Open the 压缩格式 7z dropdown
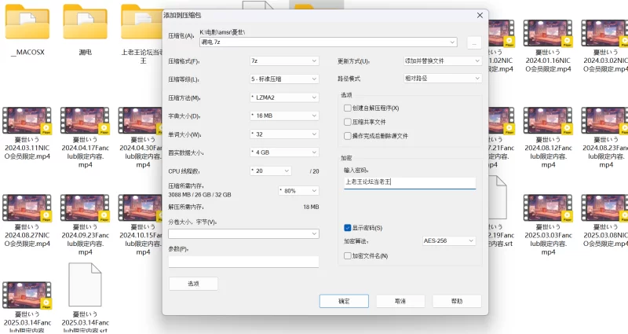The width and height of the screenshot is (628, 334). tap(283, 61)
